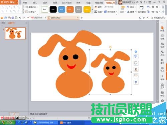167x125 pixels.
Task: Open the 形状 shapes sidebar icon
Action: (162, 53)
